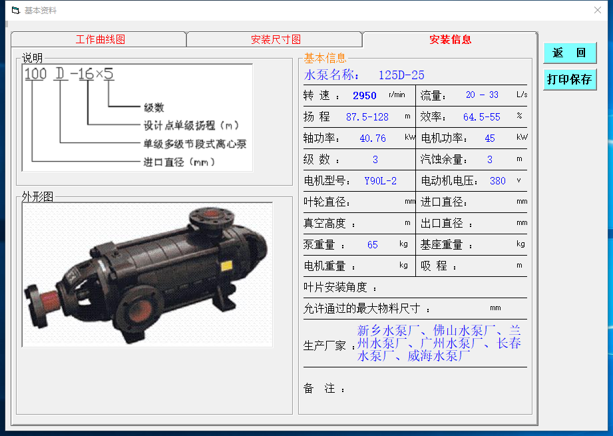Click the 设计点单级扬程（m） caption

coord(191,126)
